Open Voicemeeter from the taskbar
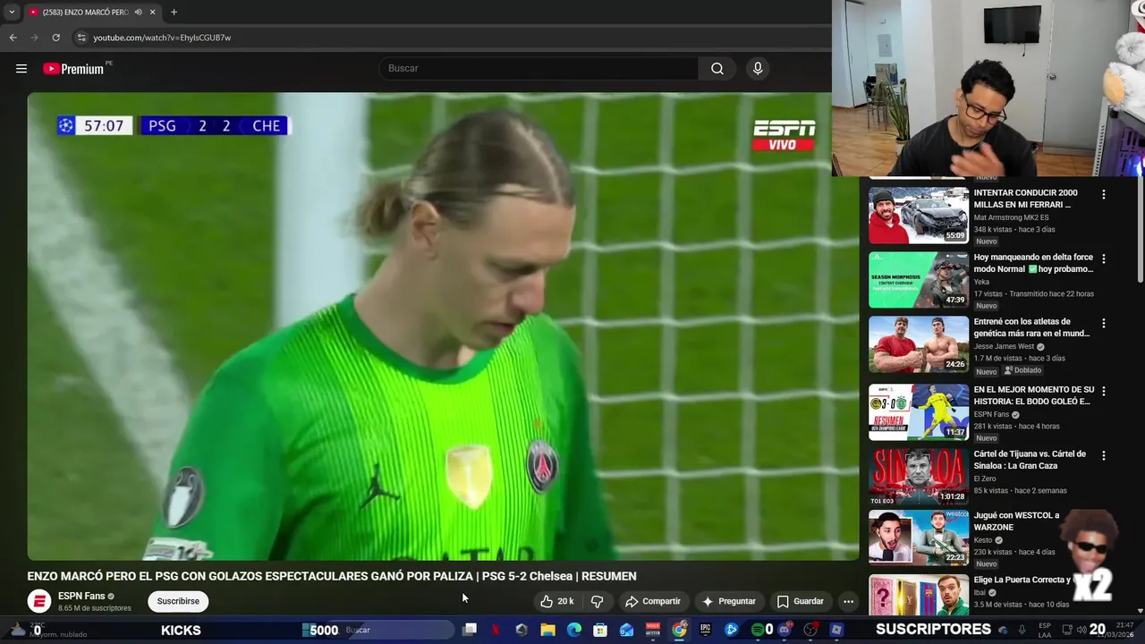Viewport: 1145px width, 644px height. coord(653,630)
